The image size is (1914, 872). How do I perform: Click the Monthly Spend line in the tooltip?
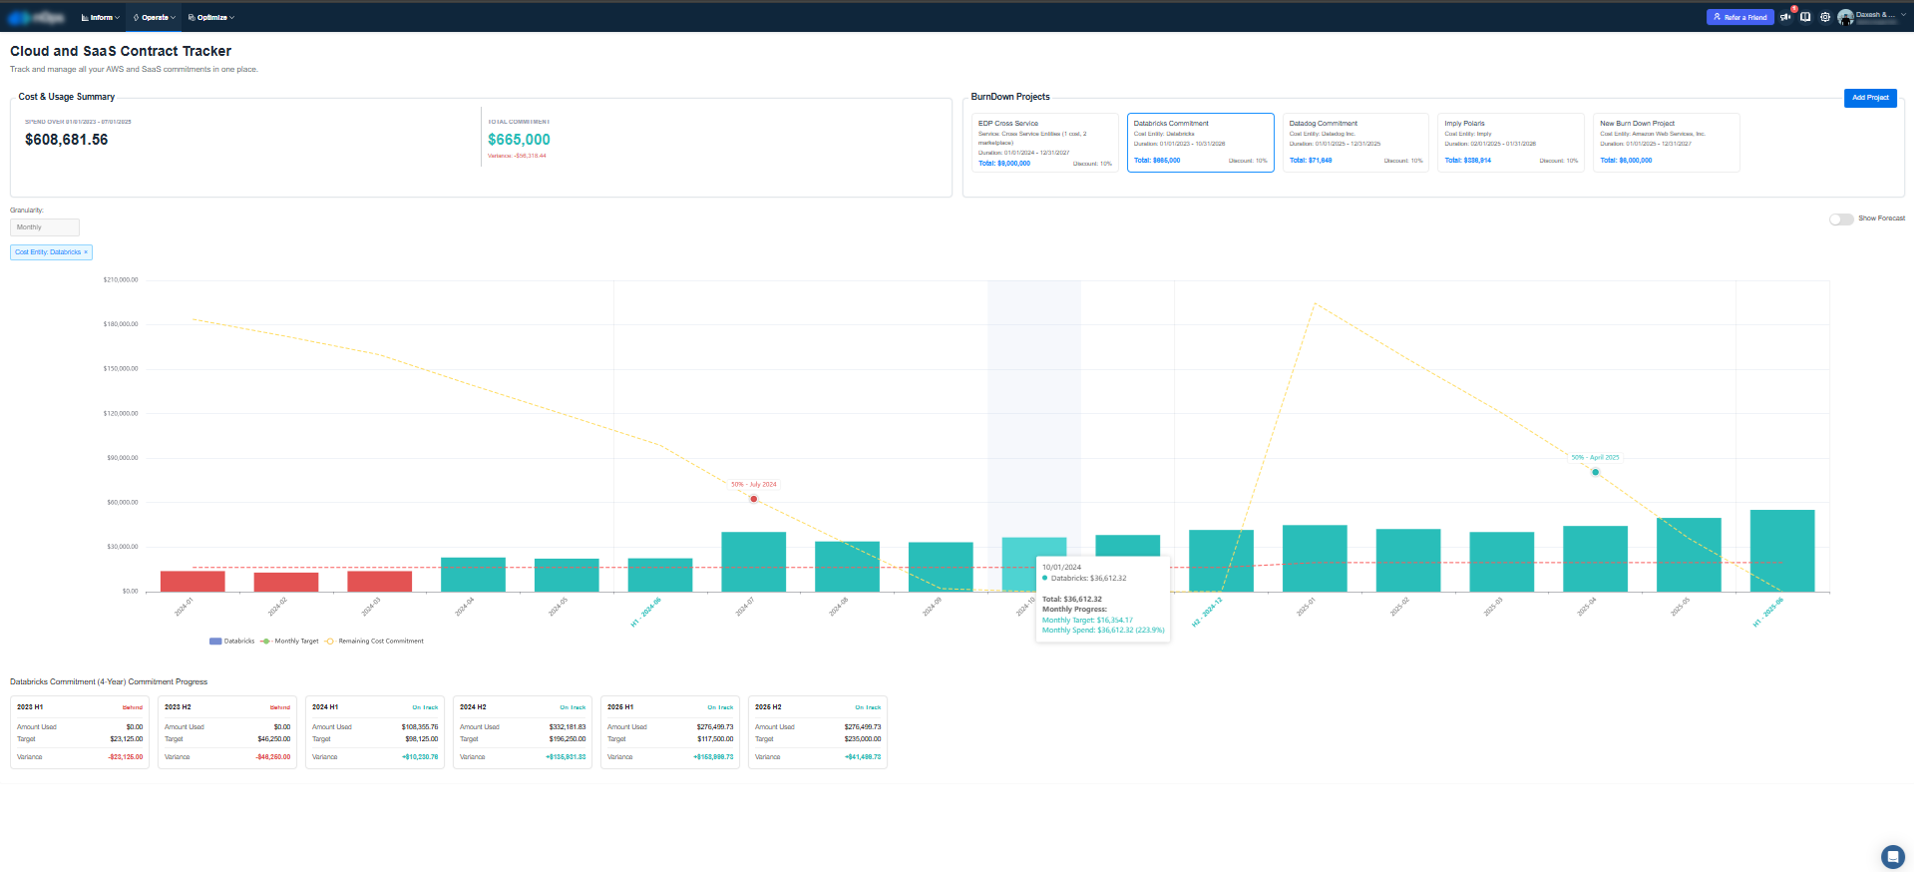pyautogui.click(x=1103, y=631)
